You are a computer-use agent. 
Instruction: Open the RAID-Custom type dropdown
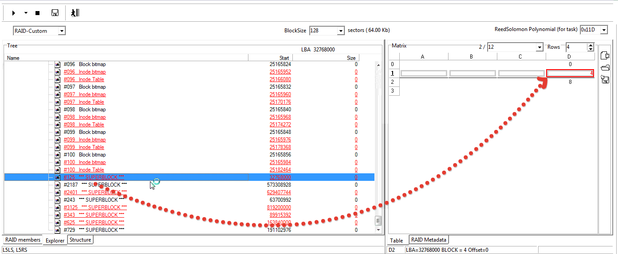[x=62, y=31]
